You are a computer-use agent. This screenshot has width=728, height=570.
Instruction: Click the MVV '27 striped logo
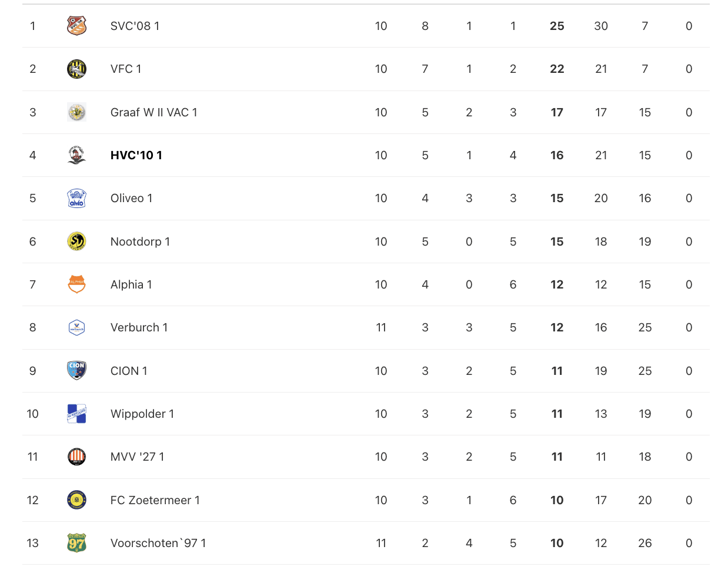pos(76,457)
